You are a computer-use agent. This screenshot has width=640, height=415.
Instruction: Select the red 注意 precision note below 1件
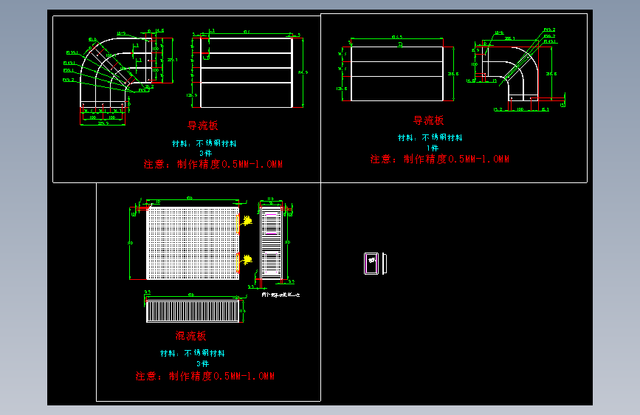pyautogui.click(x=440, y=160)
